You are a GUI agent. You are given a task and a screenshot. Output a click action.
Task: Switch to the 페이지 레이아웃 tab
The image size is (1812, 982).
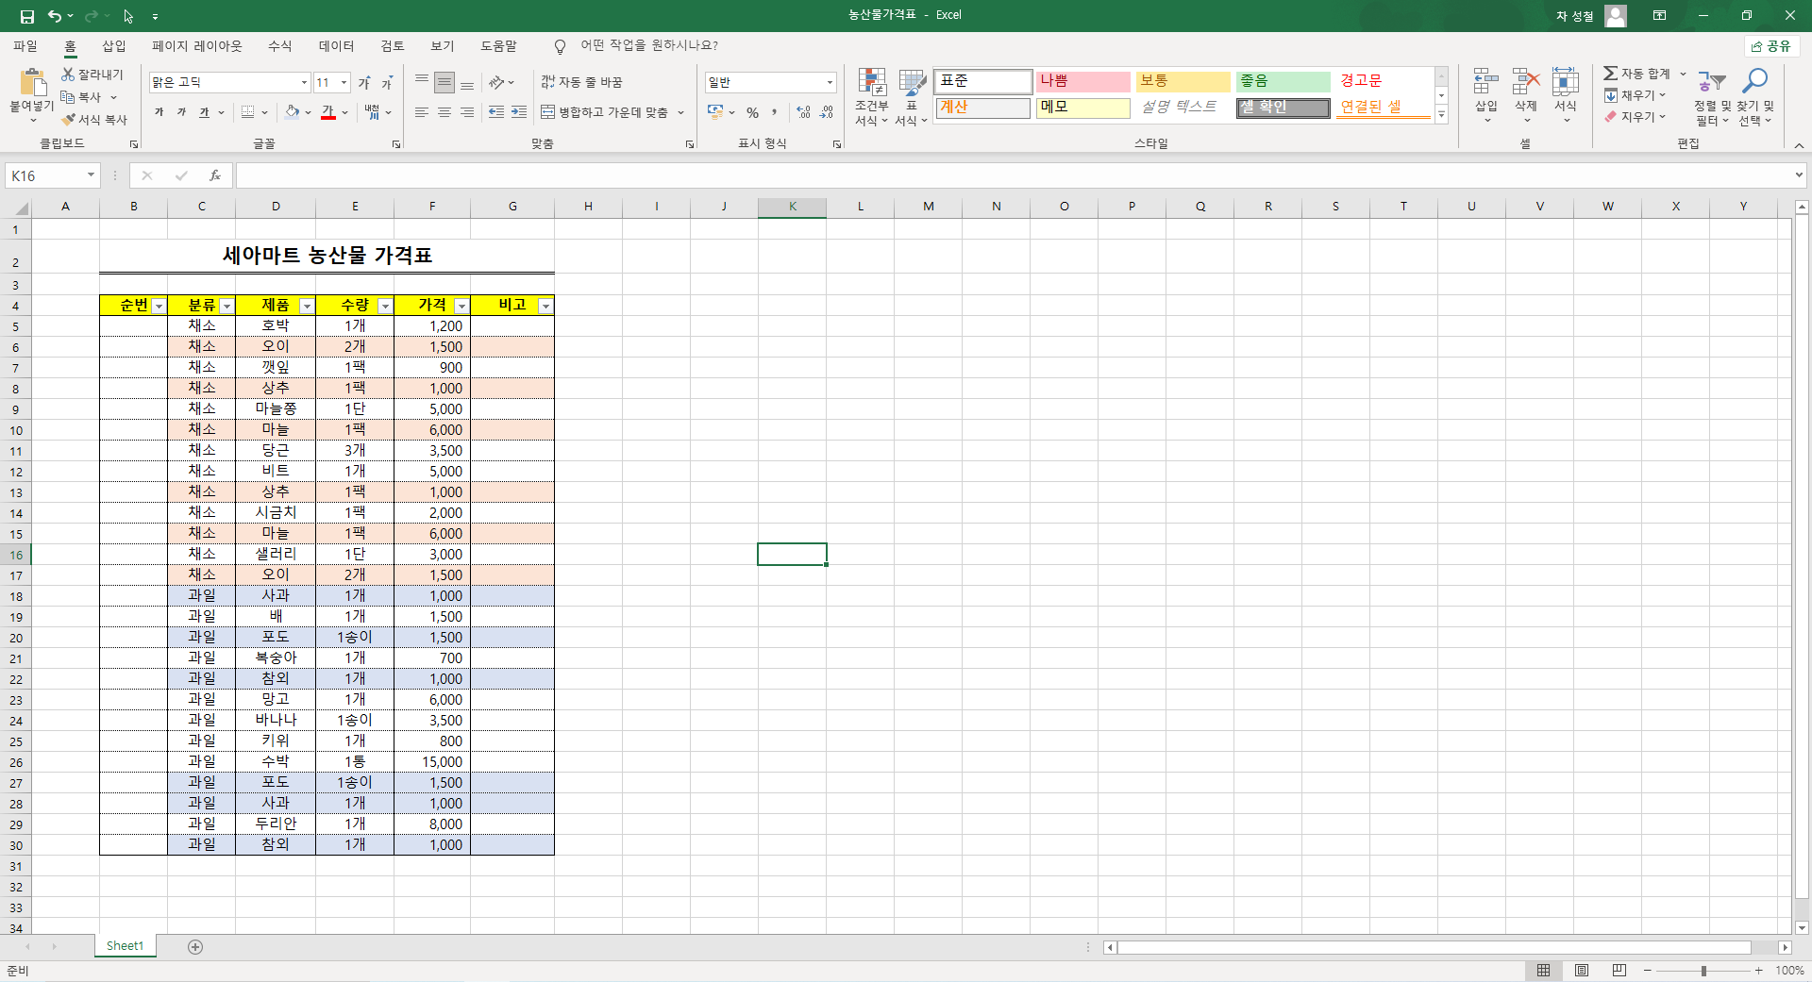coord(197,46)
